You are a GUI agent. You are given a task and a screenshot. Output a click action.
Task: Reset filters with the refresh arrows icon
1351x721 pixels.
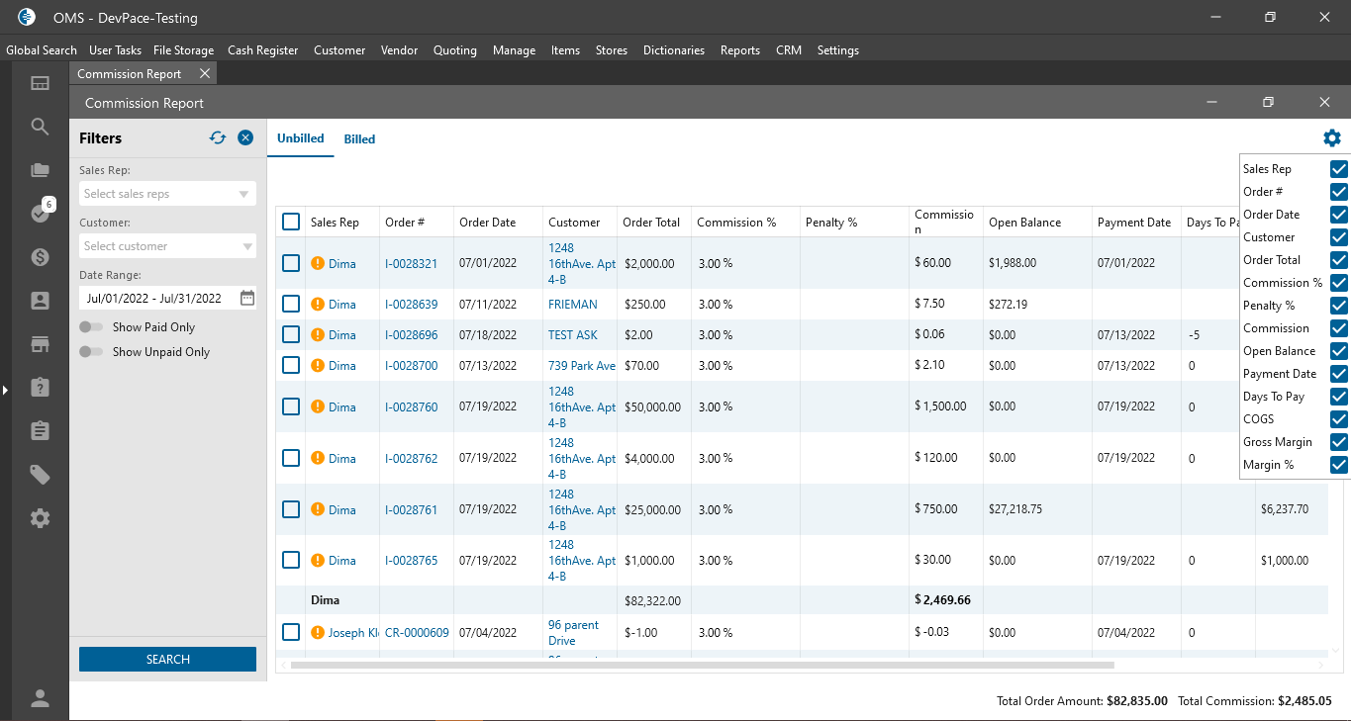(x=218, y=138)
